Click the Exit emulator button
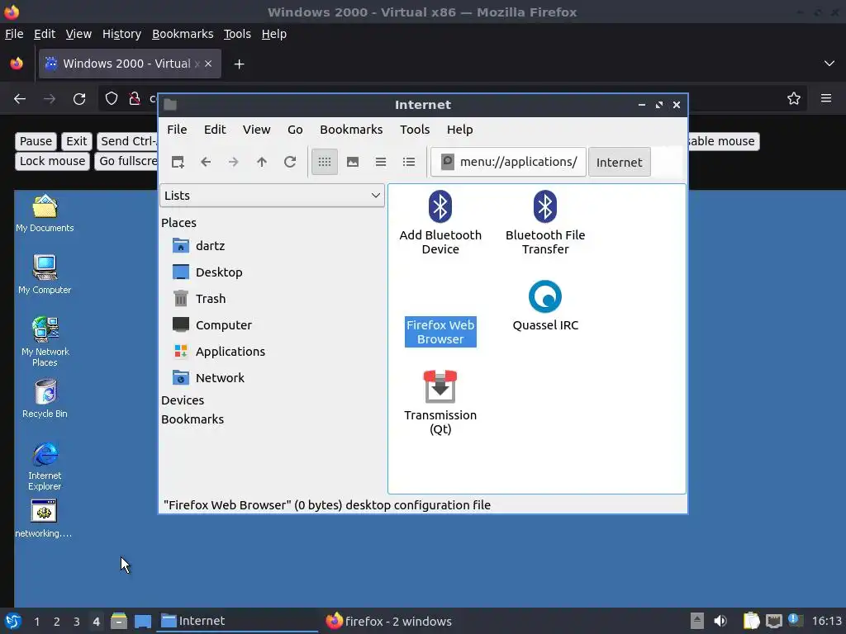 click(77, 141)
